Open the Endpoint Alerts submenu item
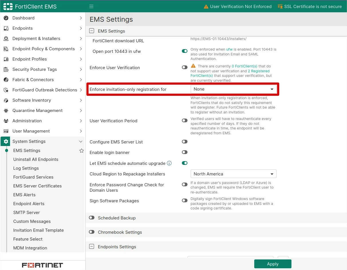The height and width of the screenshot is (270, 347). pos(29,204)
